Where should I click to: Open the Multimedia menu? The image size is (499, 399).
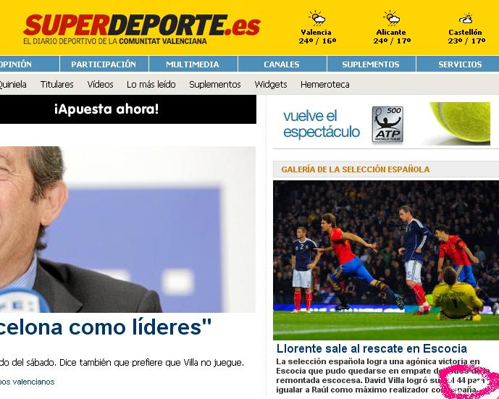(193, 64)
